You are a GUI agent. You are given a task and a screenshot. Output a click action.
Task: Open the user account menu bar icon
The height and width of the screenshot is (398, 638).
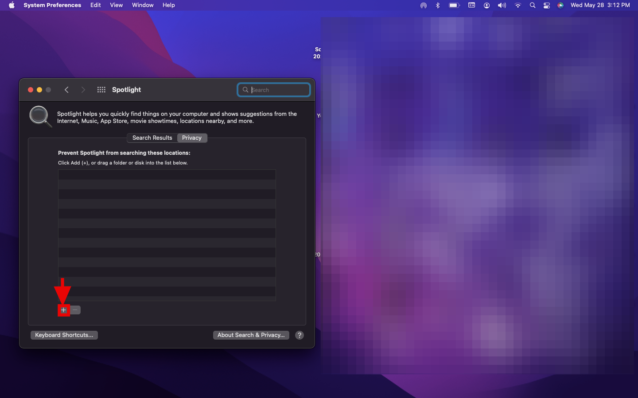click(x=486, y=5)
